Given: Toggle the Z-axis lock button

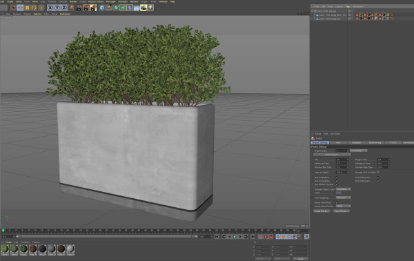Looking at the screenshot, I should [63, 8].
